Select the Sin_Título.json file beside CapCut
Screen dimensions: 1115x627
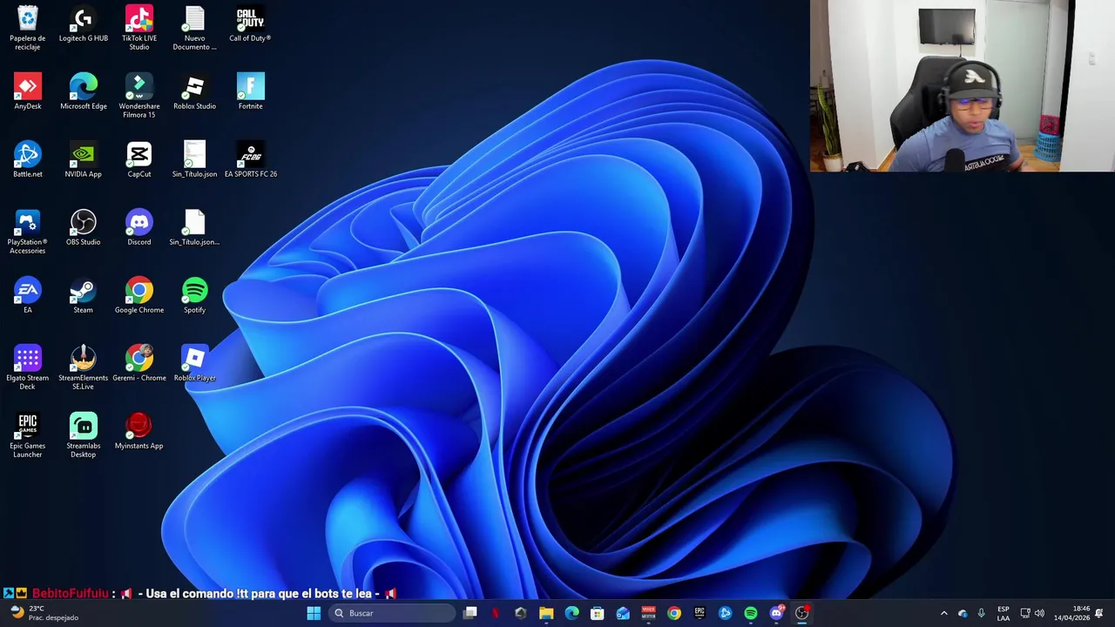pos(194,160)
